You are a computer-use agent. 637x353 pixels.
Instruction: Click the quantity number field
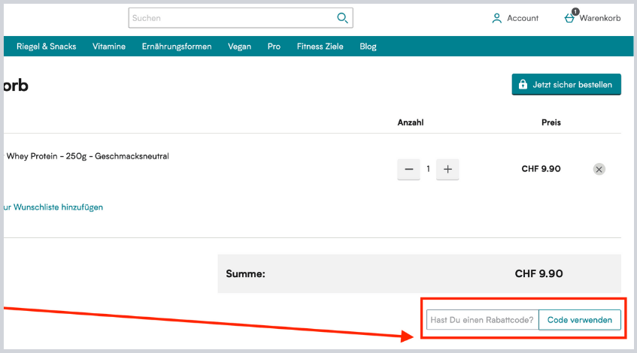pyautogui.click(x=428, y=169)
